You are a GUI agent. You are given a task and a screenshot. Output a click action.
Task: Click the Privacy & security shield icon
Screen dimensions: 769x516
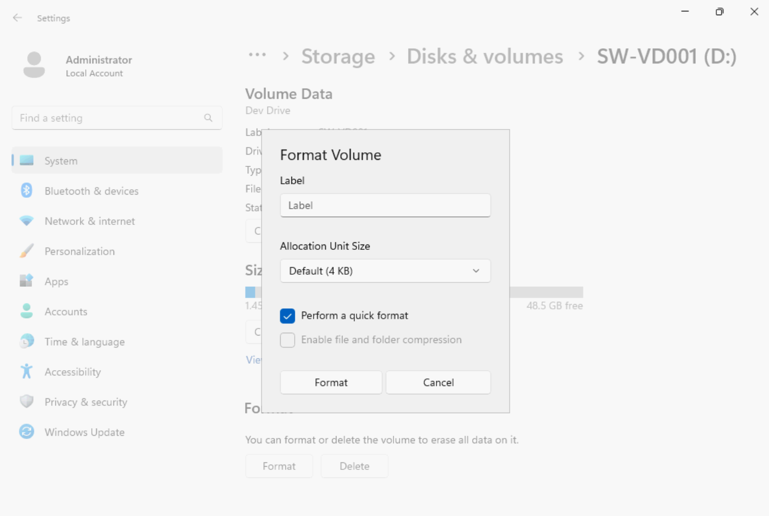26,402
